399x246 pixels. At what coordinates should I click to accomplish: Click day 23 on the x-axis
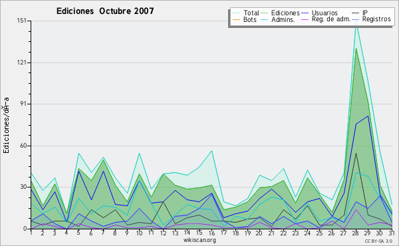[x=295, y=233]
